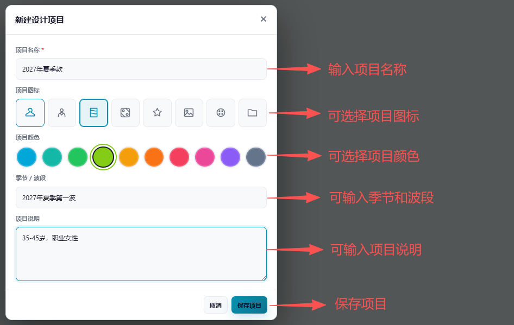The image size is (514, 325).
Task: Select the picture image project icon
Action: [189, 113]
